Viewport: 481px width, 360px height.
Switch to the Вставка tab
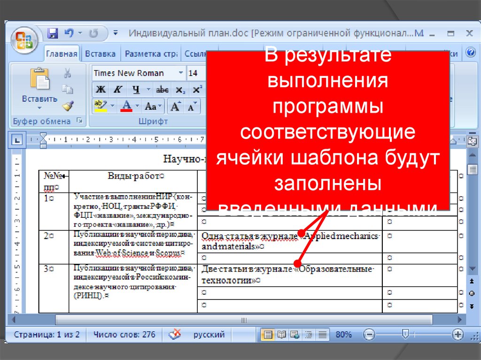pos(101,54)
